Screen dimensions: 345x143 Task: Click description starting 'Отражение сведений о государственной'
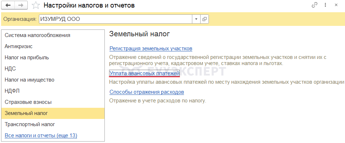click(x=218, y=60)
